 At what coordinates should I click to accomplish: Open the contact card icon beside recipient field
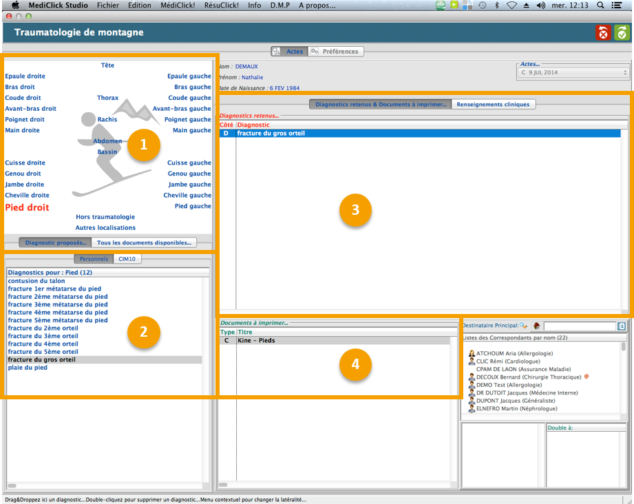[x=621, y=326]
